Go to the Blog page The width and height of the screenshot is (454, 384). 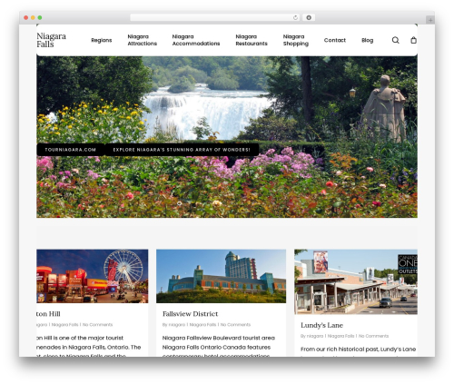(x=368, y=40)
